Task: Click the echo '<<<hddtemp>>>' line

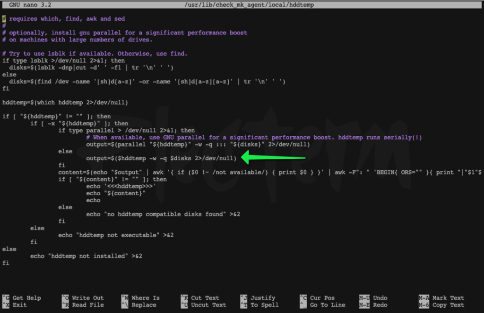Action: (121, 187)
